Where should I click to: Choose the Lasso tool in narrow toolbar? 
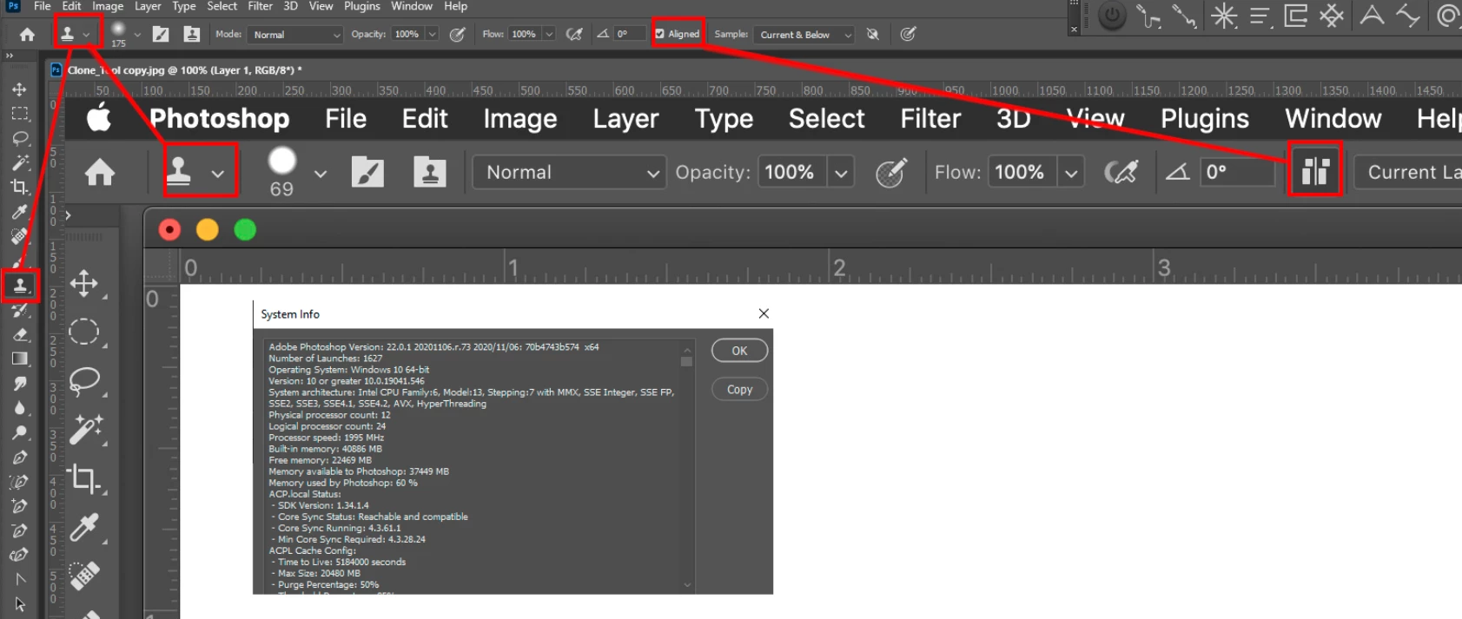[x=20, y=138]
